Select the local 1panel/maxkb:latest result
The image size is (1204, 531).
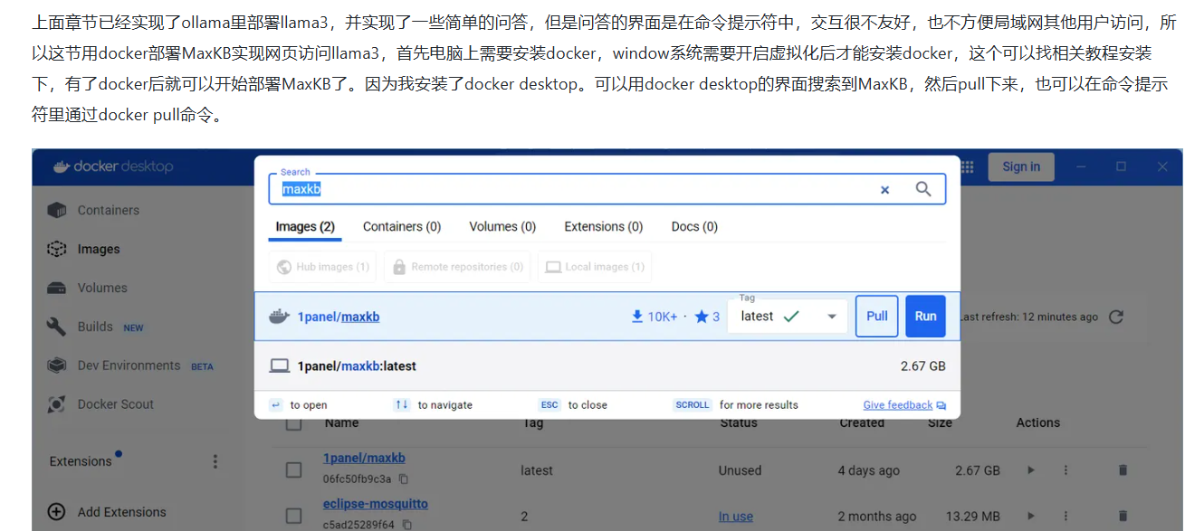point(607,366)
